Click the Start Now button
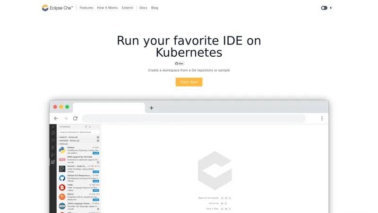The image size is (378, 213). coord(189,82)
